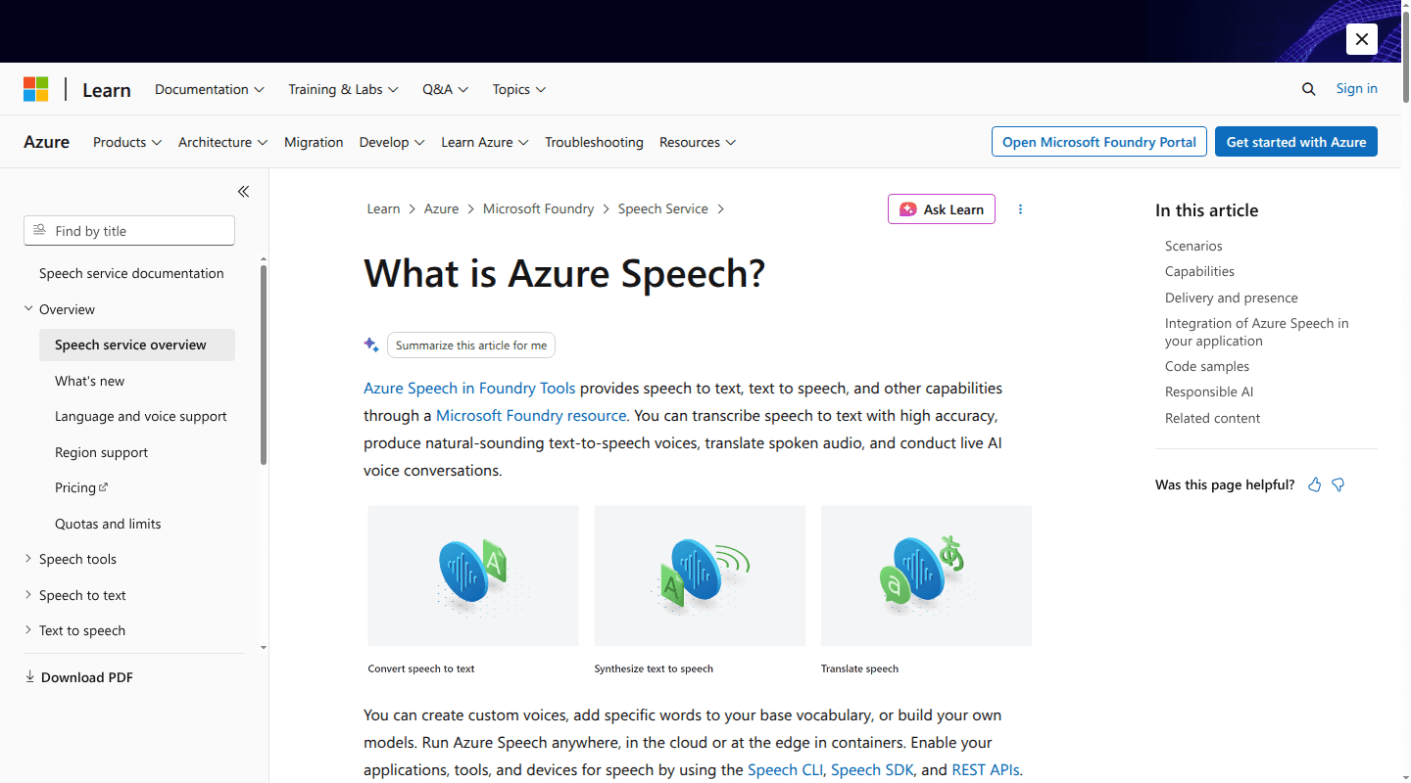The width and height of the screenshot is (1411, 783).
Task: Expand the Speech tools tree section
Action: 28,559
